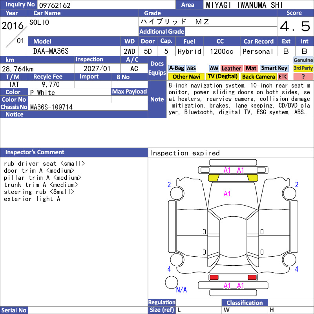The image size is (314, 314).
Task: Toggle the Mat equipment badge
Action: 251,68
